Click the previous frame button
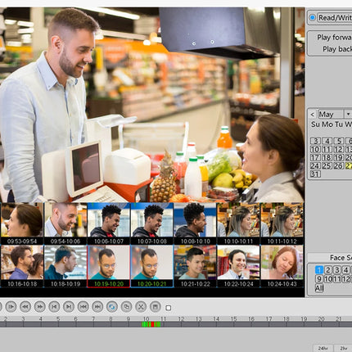352x352 pixels. 54,307
